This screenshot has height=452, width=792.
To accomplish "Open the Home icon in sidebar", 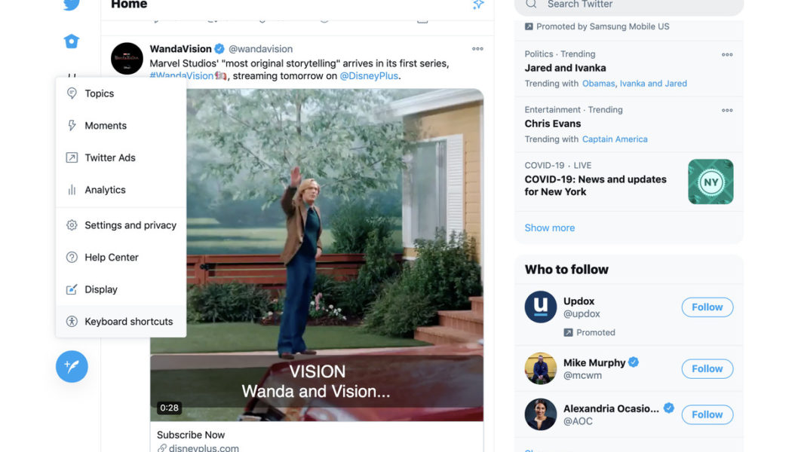I will (72, 41).
